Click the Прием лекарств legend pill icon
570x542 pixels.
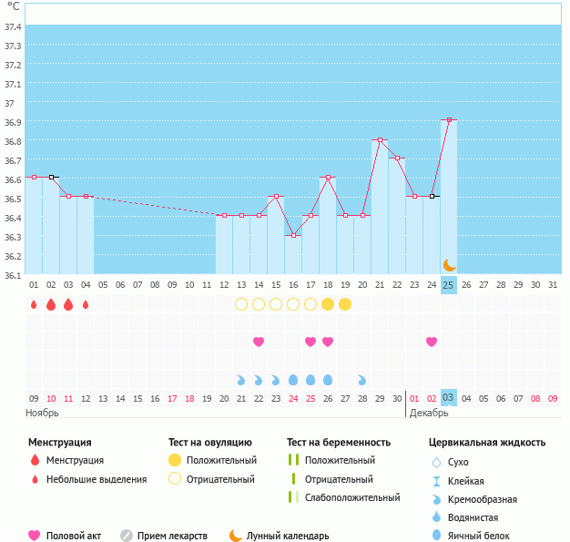(127, 536)
